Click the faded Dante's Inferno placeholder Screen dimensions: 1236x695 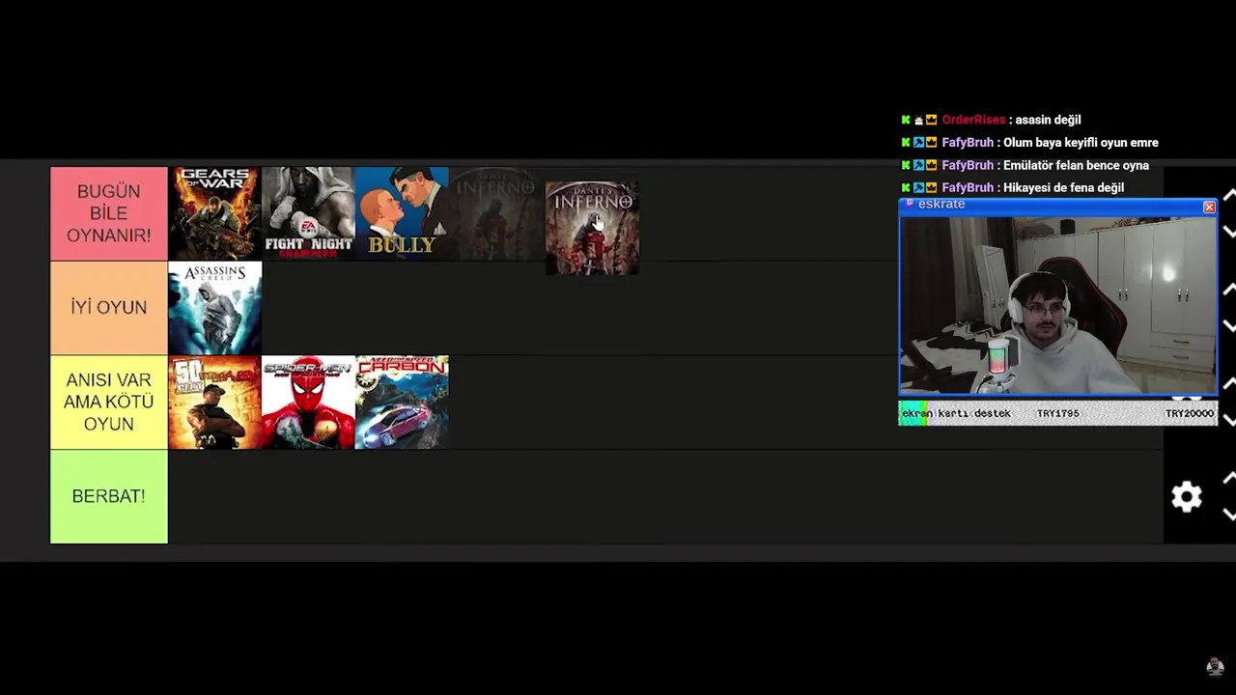tap(495, 213)
